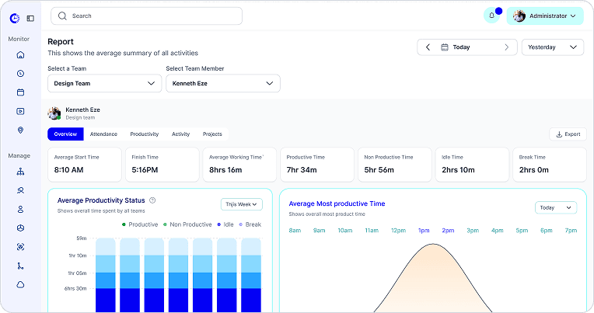Open the organization hierarchy icon under Manage

pos(20,172)
